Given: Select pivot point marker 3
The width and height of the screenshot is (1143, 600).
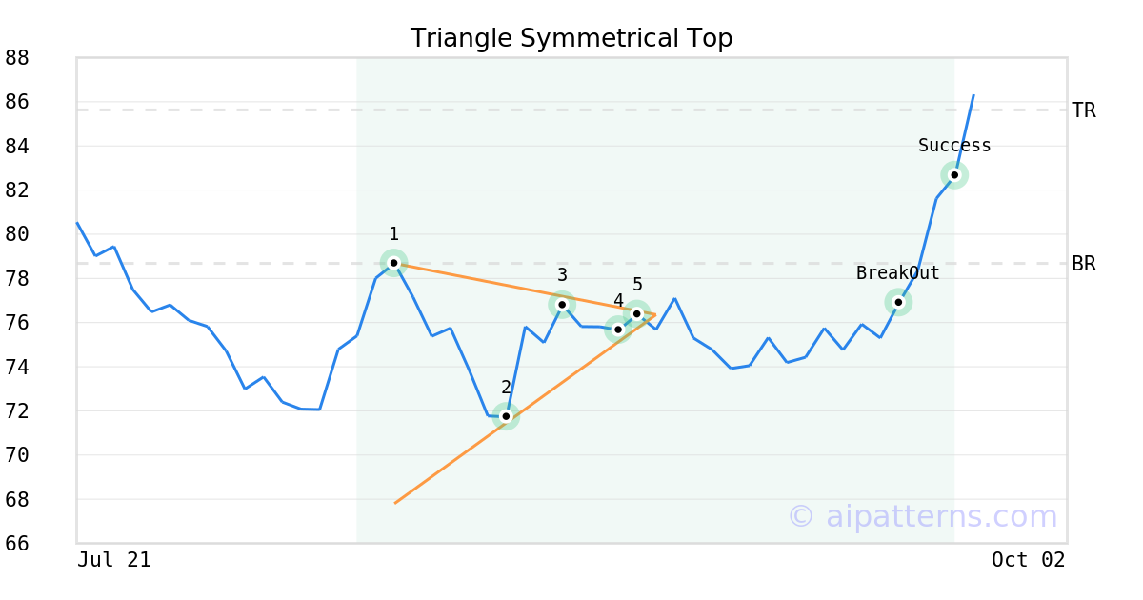Looking at the screenshot, I should pyautogui.click(x=562, y=305).
